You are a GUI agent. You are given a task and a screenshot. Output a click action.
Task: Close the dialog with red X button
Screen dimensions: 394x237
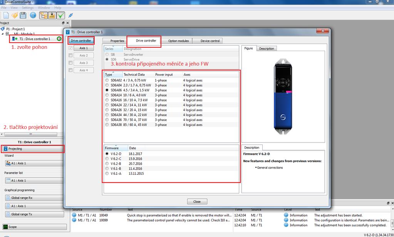click(x=322, y=31)
